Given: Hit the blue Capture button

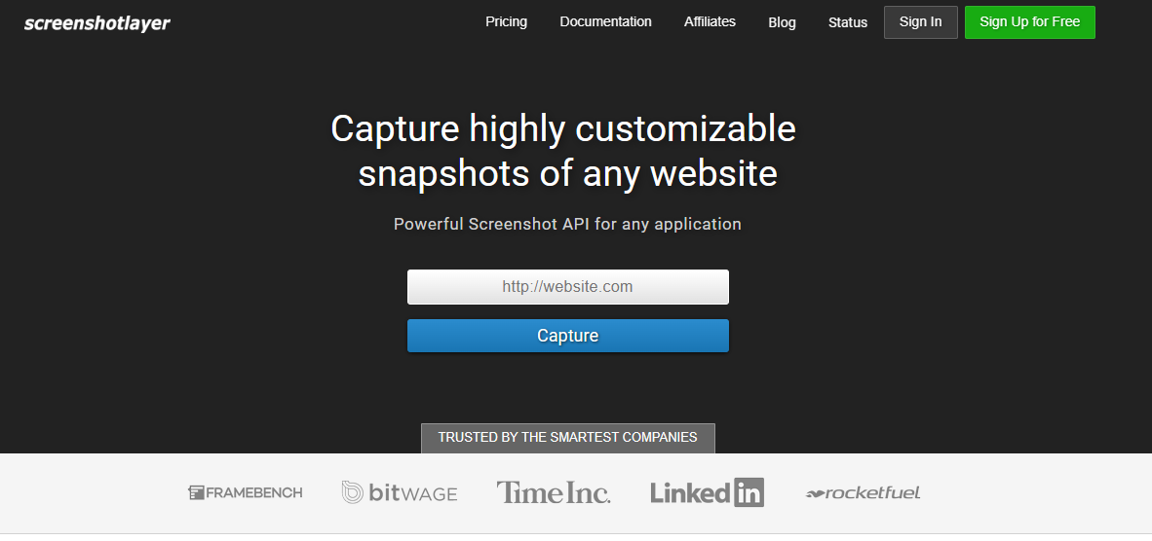Looking at the screenshot, I should 567,336.
